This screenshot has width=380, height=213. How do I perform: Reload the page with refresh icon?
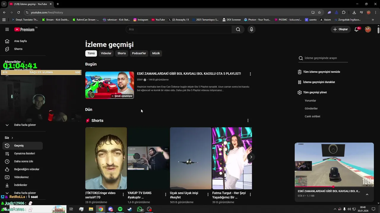point(18,12)
